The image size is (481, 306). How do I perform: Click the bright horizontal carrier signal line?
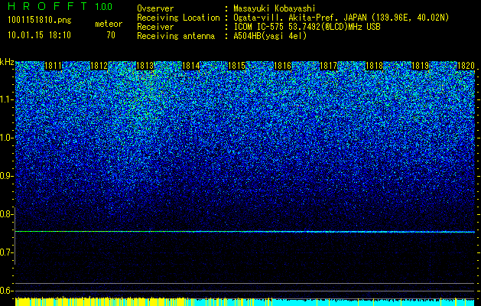[x=245, y=232]
